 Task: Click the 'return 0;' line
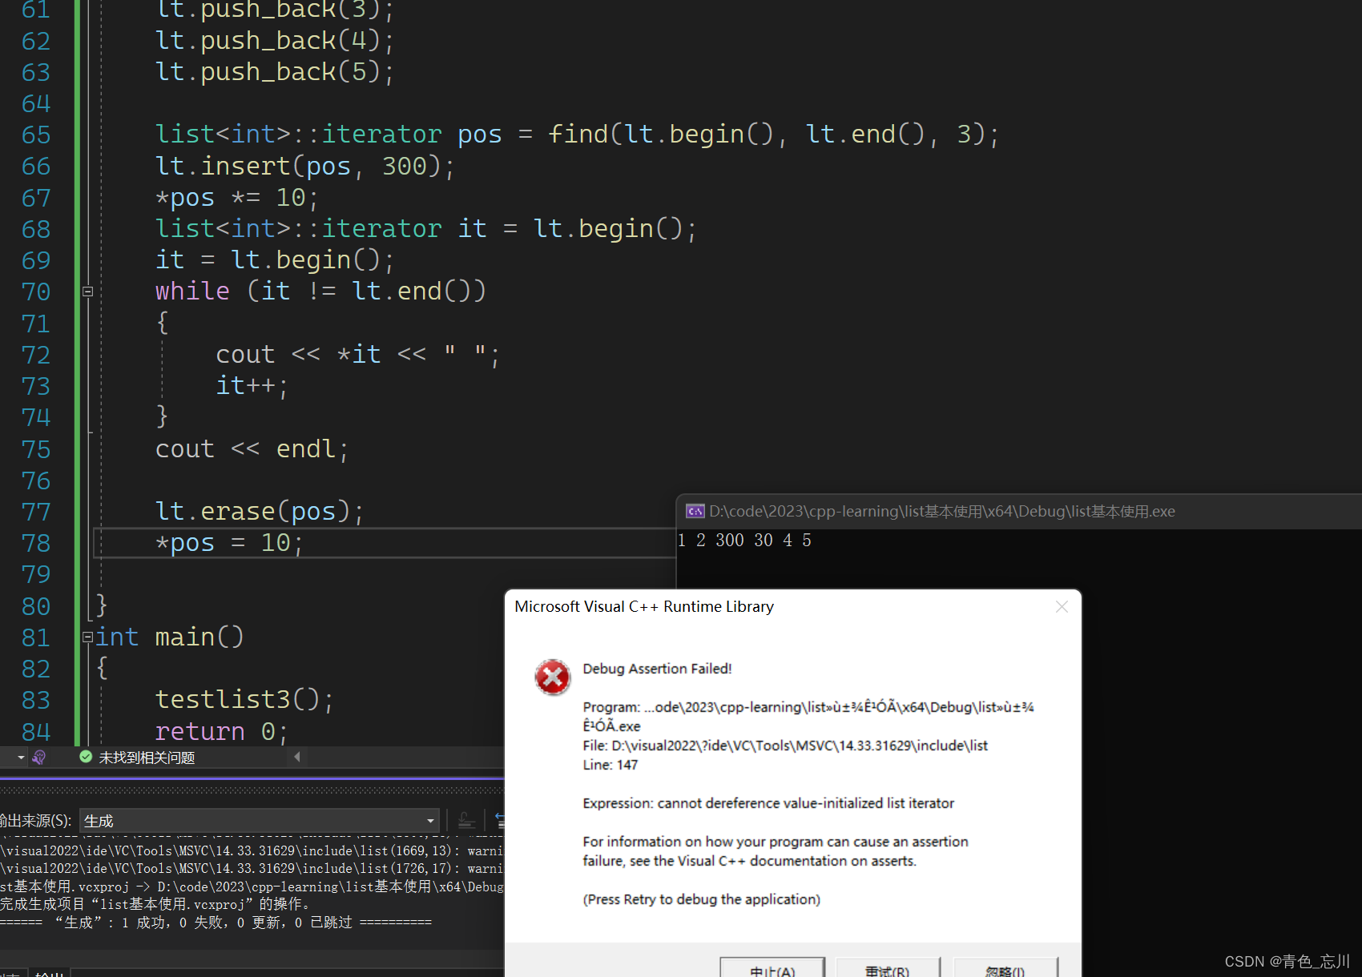click(221, 731)
